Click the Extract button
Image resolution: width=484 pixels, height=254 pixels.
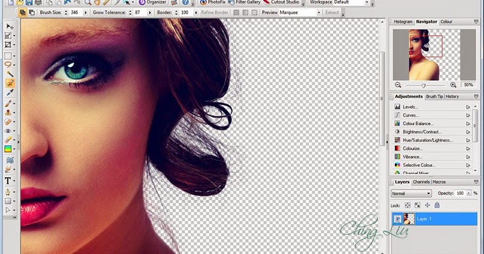pyautogui.click(x=332, y=13)
